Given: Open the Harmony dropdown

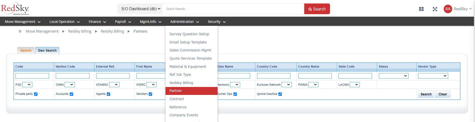Looking at the screenshot, I should click(235, 85).
